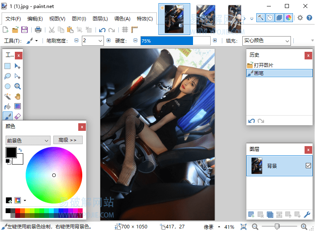Toggle the Layers window button

point(279,18)
